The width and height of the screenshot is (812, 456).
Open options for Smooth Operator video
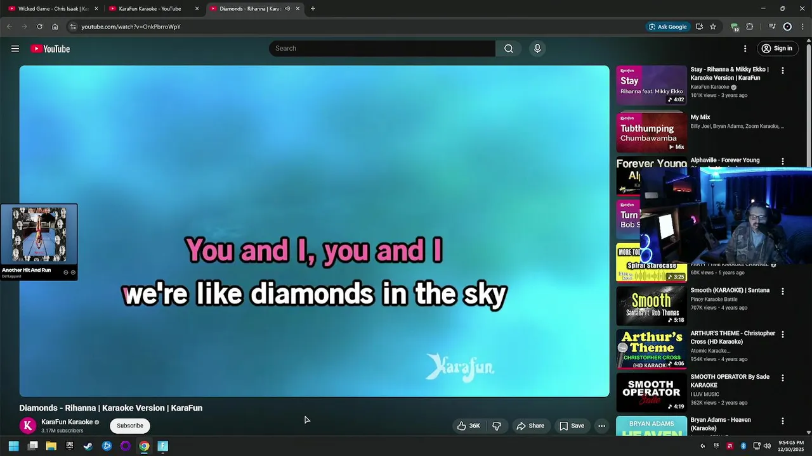pyautogui.click(x=783, y=377)
